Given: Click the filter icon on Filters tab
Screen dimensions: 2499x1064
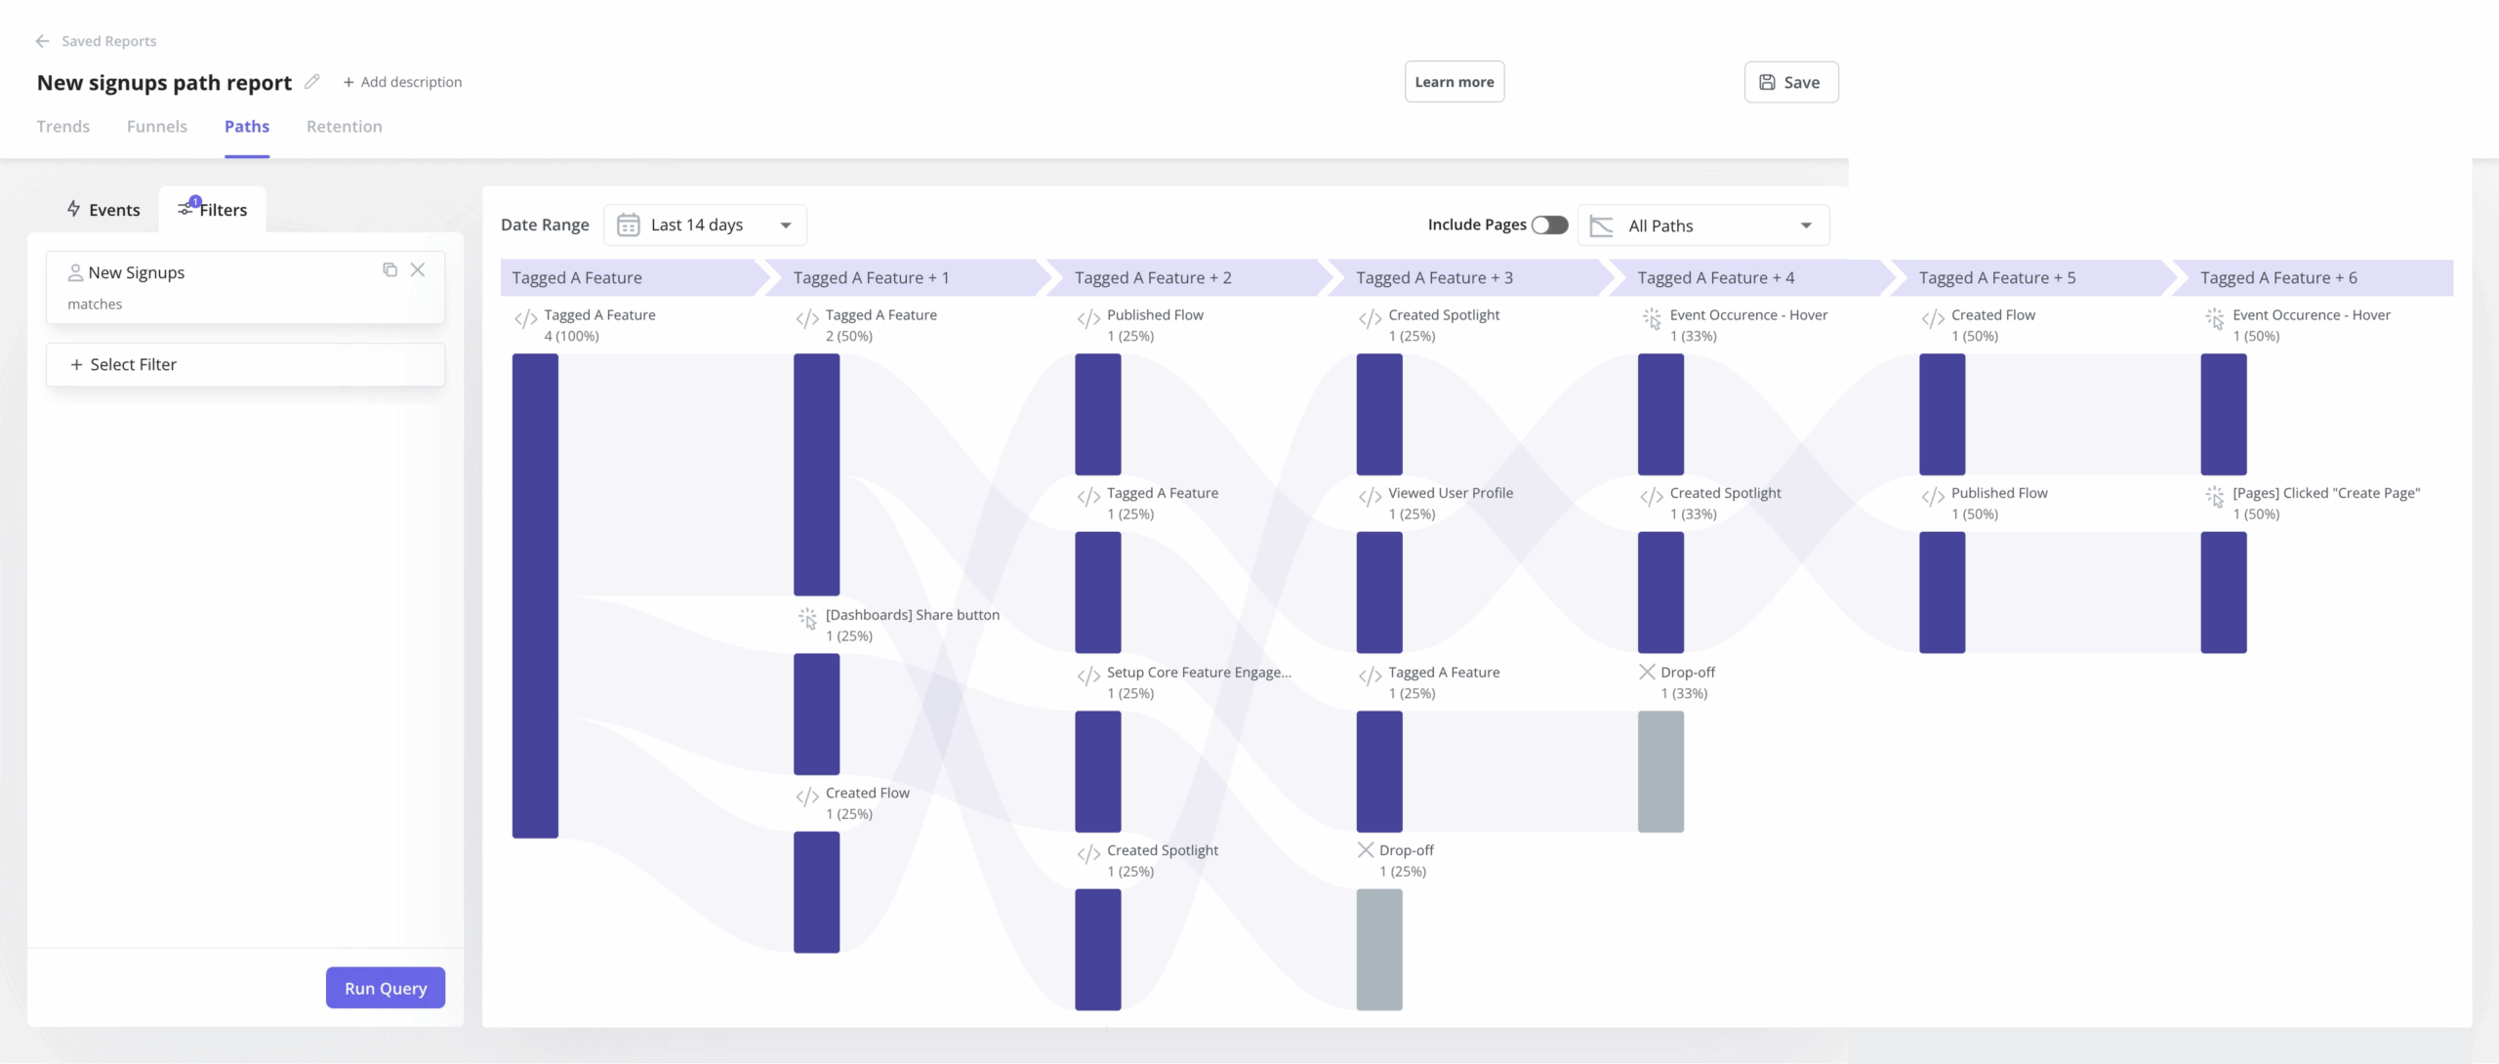Looking at the screenshot, I should pos(184,209).
